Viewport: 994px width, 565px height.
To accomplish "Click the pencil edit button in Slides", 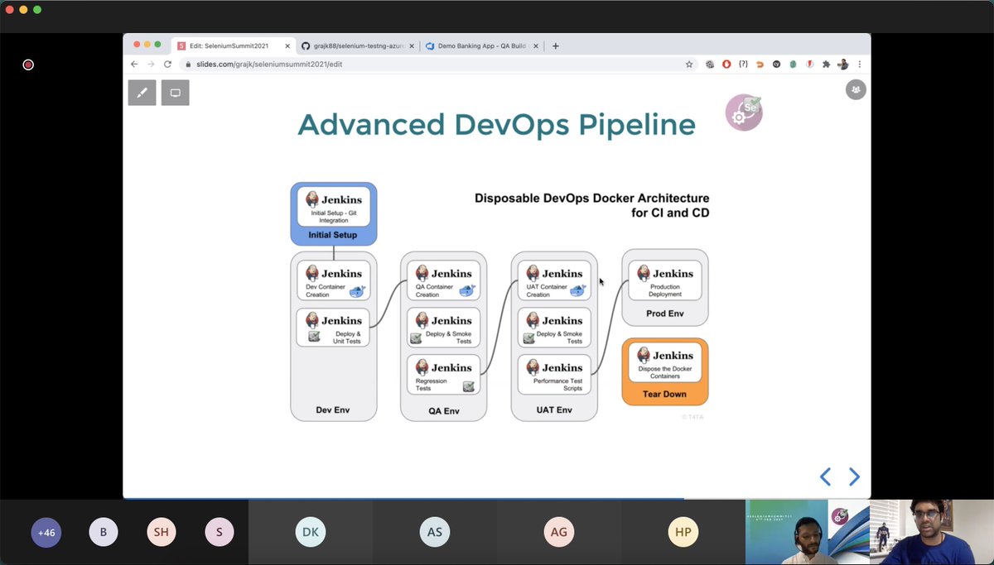I will (x=142, y=93).
